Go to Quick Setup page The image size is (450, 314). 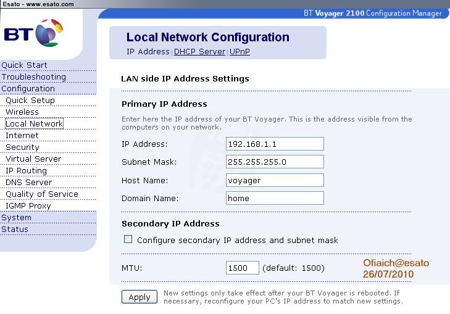(30, 101)
